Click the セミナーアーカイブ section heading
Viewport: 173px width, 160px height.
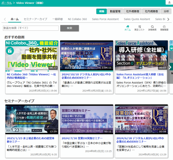click(19, 101)
